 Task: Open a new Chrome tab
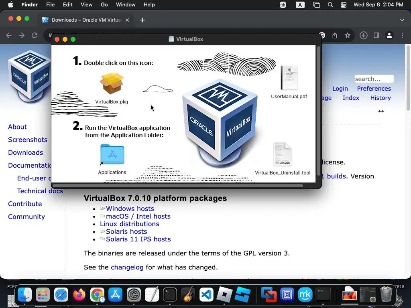[142, 20]
